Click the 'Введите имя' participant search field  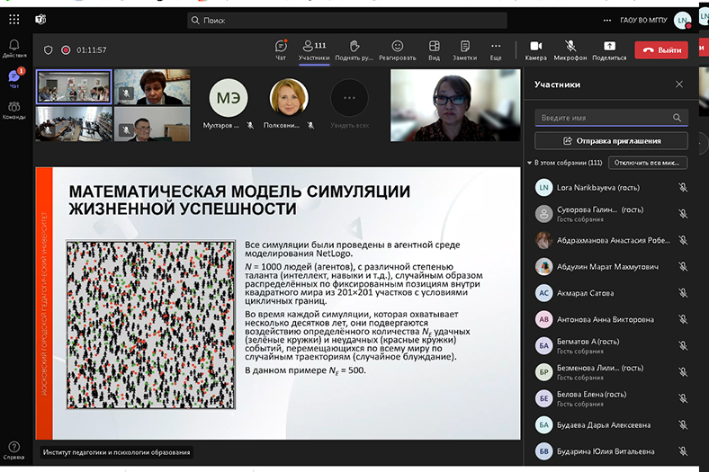pyautogui.click(x=603, y=118)
